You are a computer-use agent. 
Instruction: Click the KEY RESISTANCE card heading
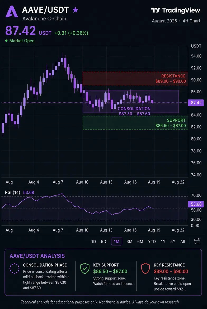(169, 265)
